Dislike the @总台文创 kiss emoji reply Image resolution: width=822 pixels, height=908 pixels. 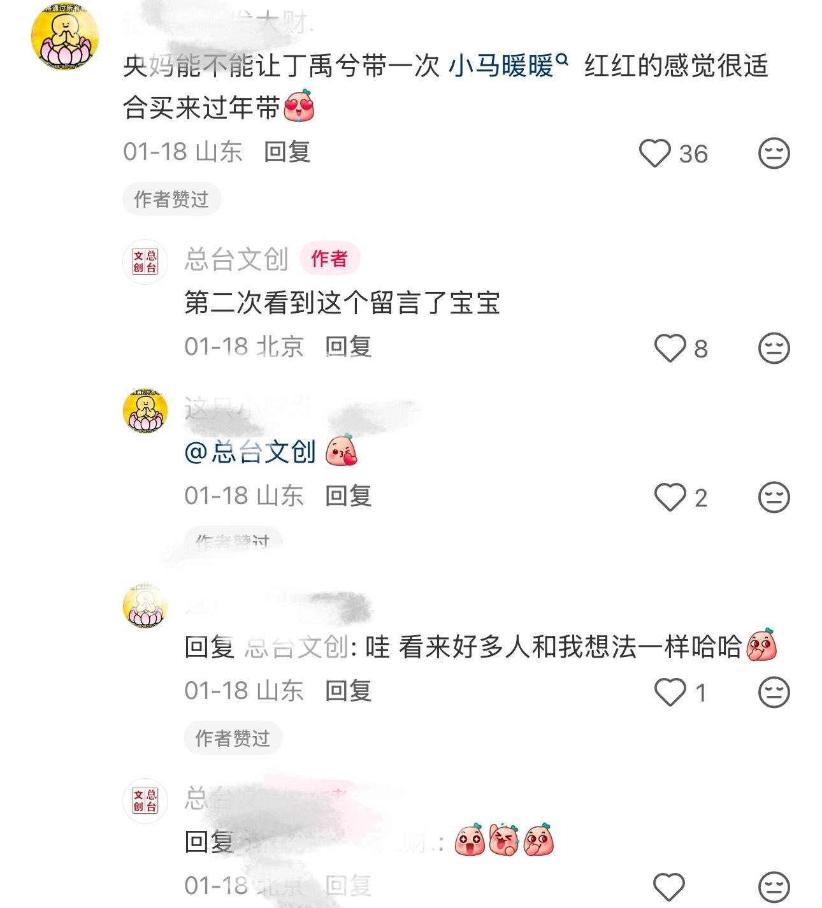(x=774, y=498)
